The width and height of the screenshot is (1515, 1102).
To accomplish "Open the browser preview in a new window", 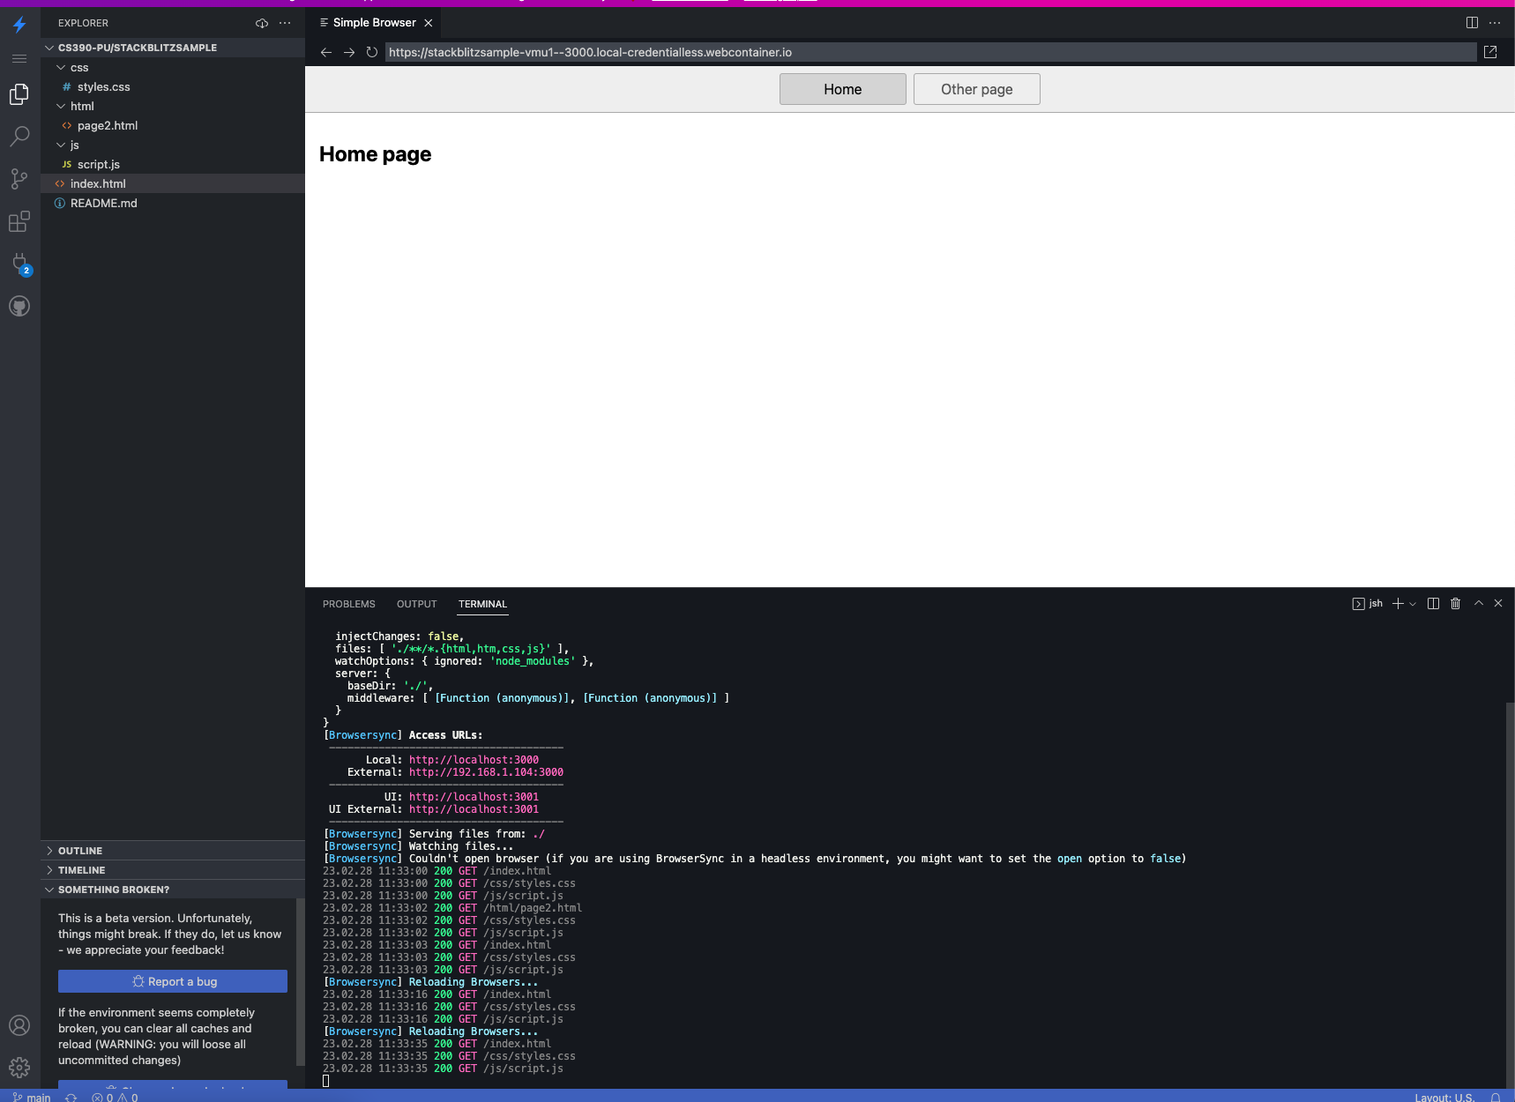I will click(x=1490, y=52).
